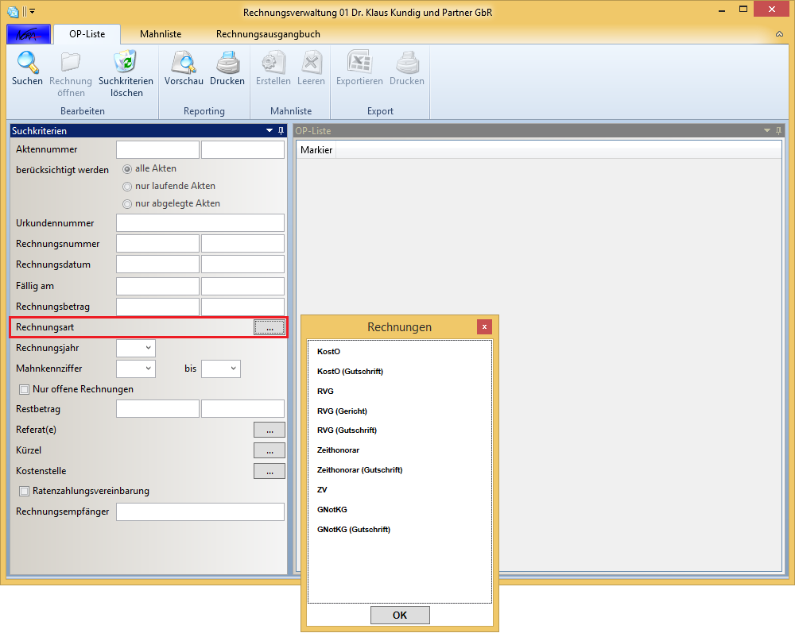795x633 pixels.
Task: Click Suchkriterien löschen recycle bin icon
Action: click(126, 62)
